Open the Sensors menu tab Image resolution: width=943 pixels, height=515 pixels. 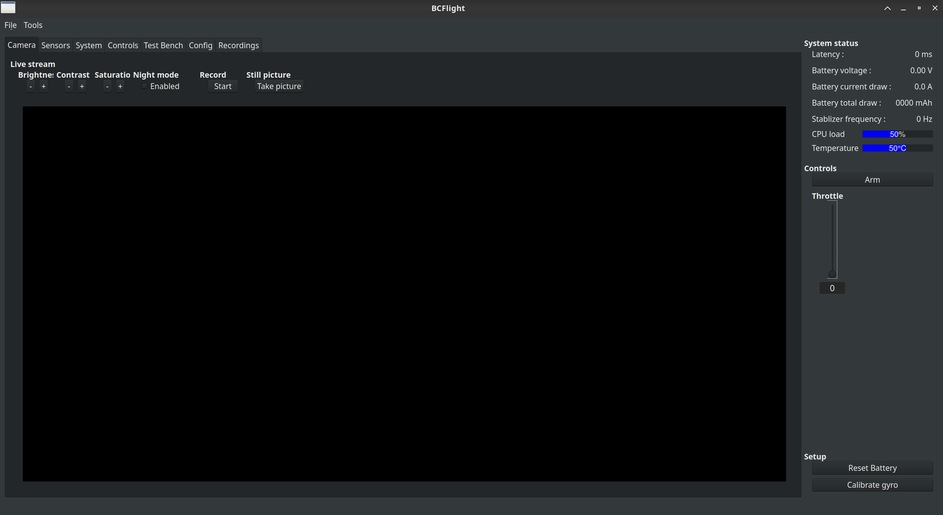click(x=55, y=45)
